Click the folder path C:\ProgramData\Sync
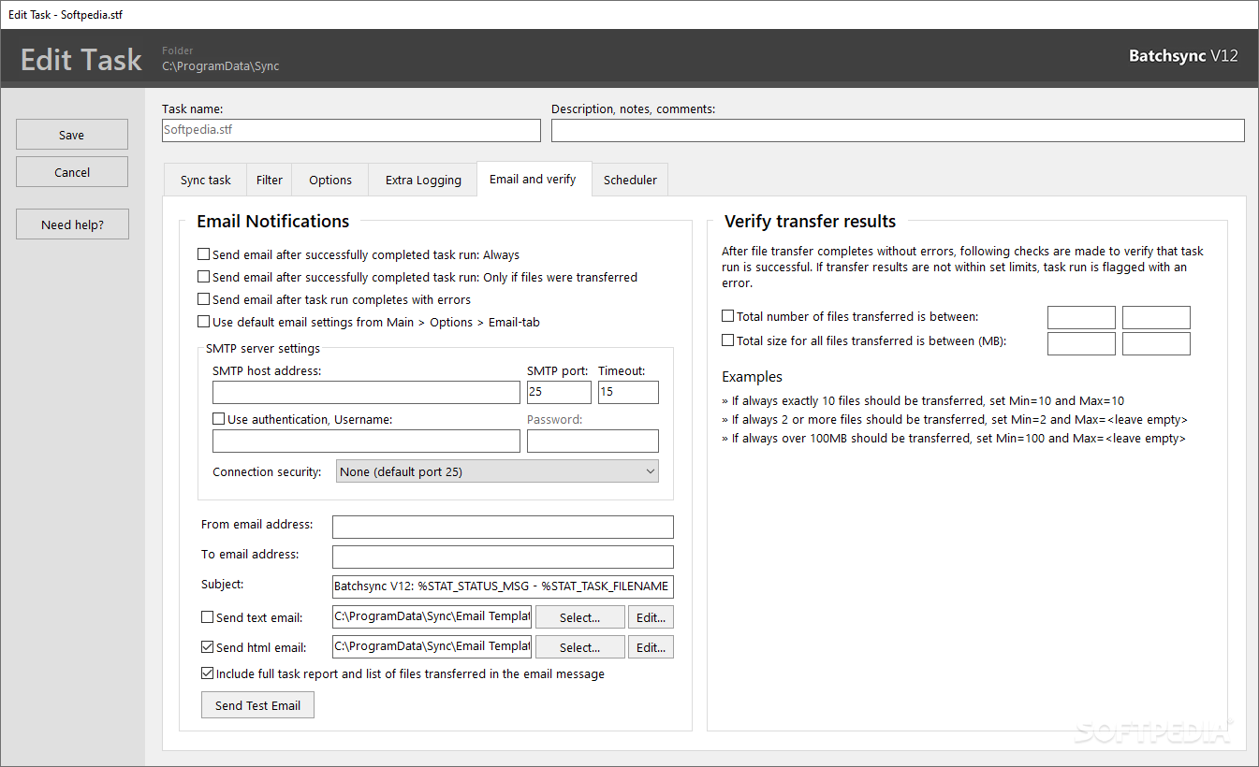1259x767 pixels. coord(220,66)
